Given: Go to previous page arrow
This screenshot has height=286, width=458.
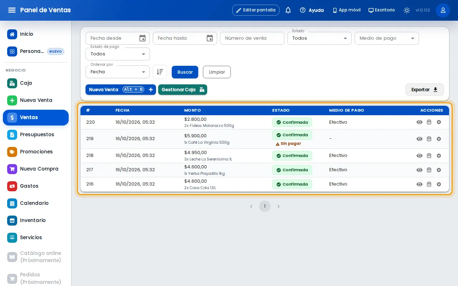Looking at the screenshot, I should (x=251, y=206).
